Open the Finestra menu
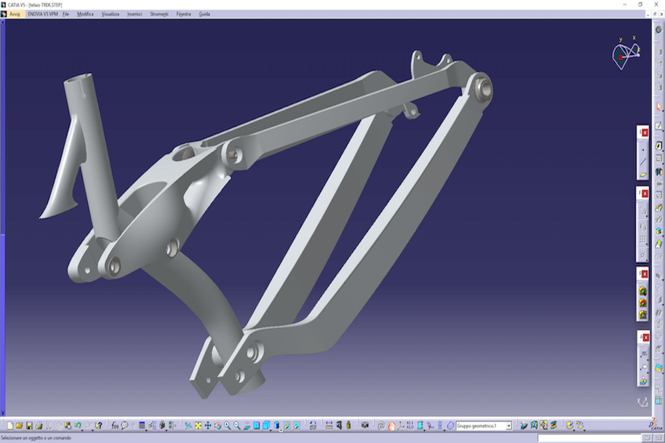The height and width of the screenshot is (443, 665). click(x=184, y=14)
